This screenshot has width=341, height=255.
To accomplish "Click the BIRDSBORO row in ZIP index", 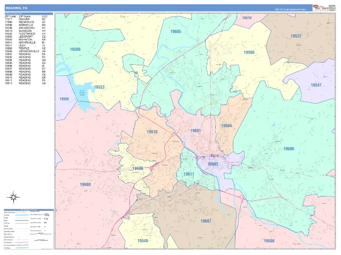I will click(x=25, y=28).
